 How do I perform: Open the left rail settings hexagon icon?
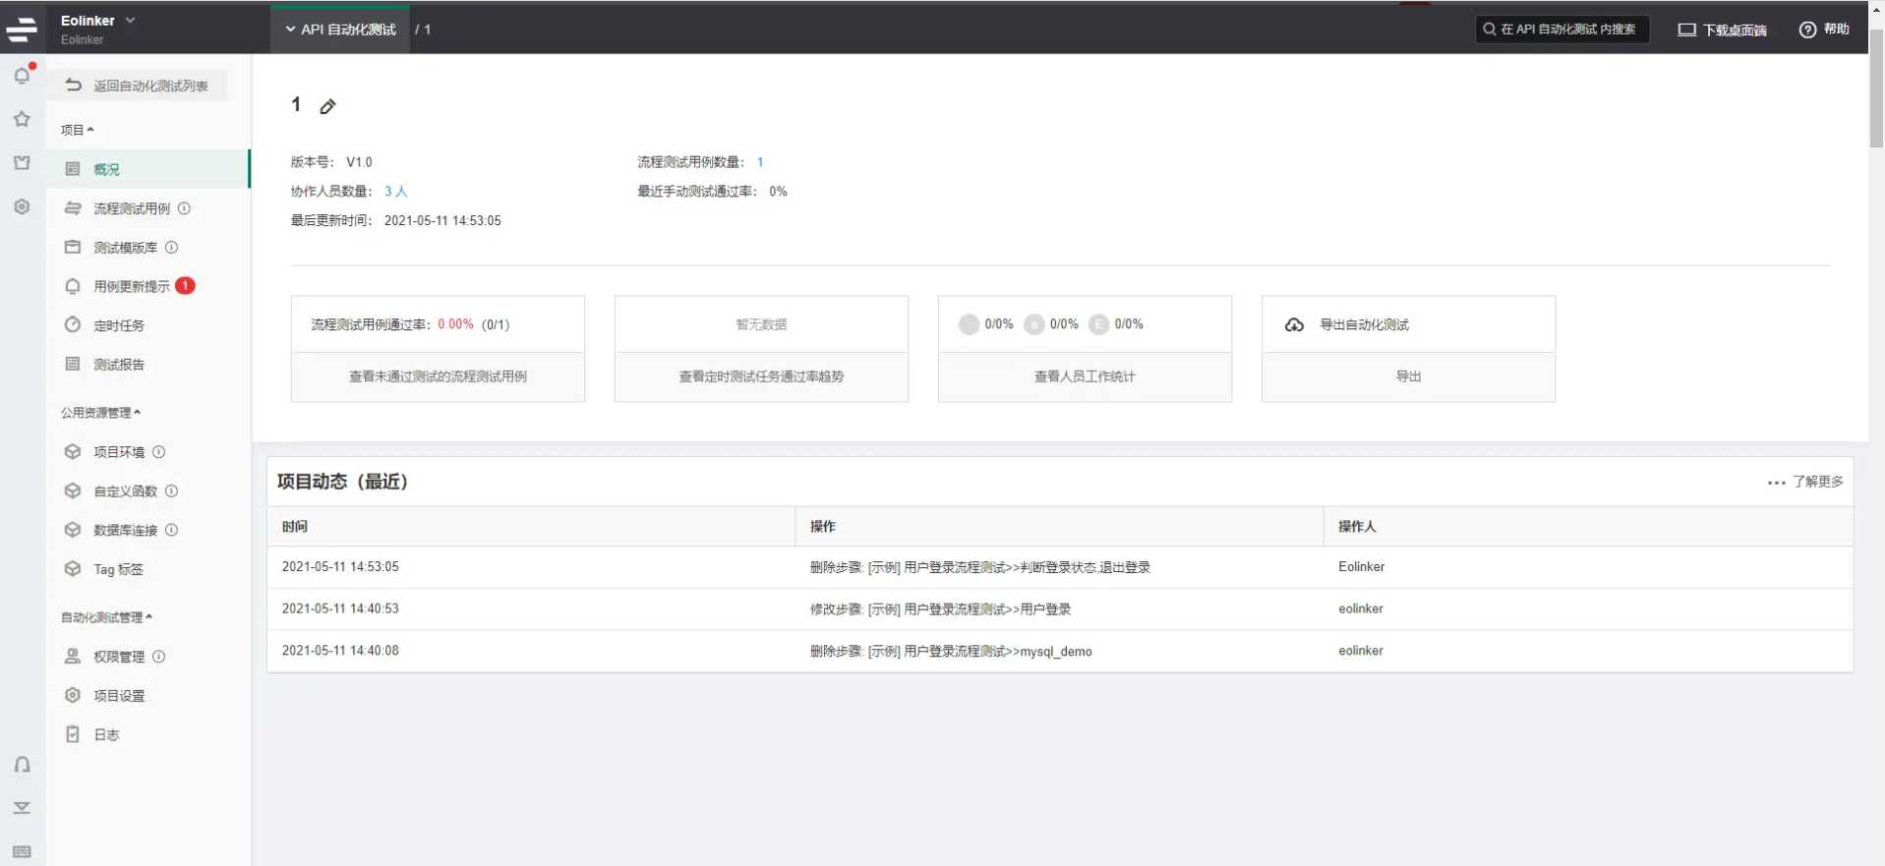(22, 206)
